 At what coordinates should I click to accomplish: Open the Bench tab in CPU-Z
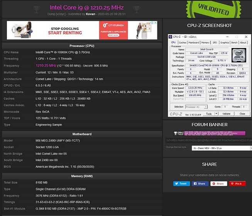pyautogui.click(x=234, y=43)
